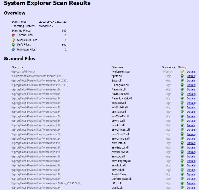
Task: Click the Rating column header
Action: click(x=182, y=67)
